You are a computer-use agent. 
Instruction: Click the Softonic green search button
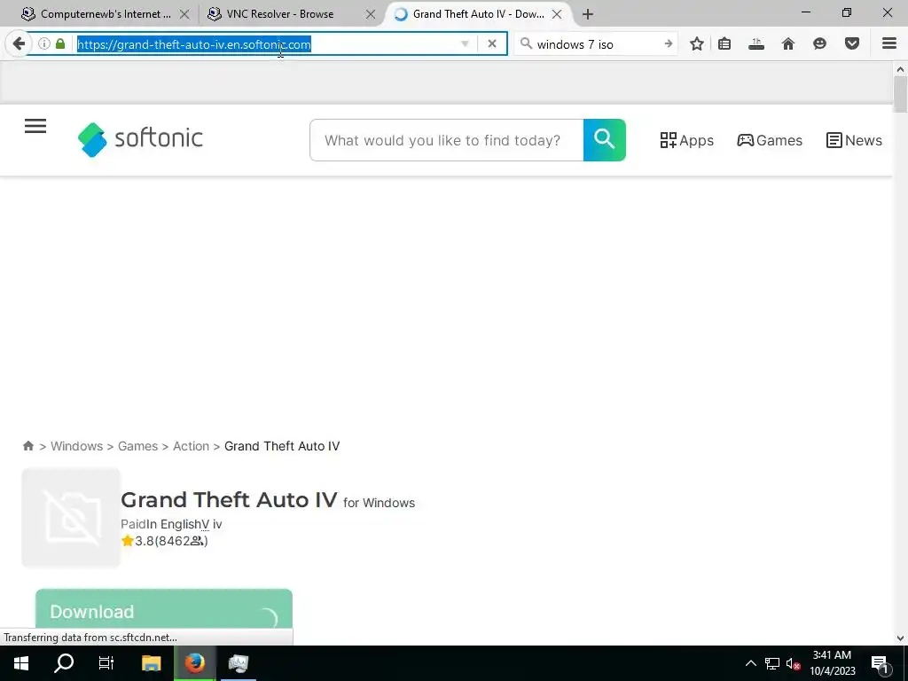point(605,140)
